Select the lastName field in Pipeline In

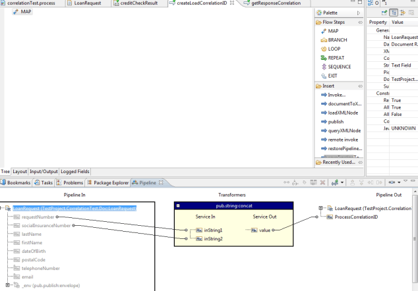coord(32,234)
